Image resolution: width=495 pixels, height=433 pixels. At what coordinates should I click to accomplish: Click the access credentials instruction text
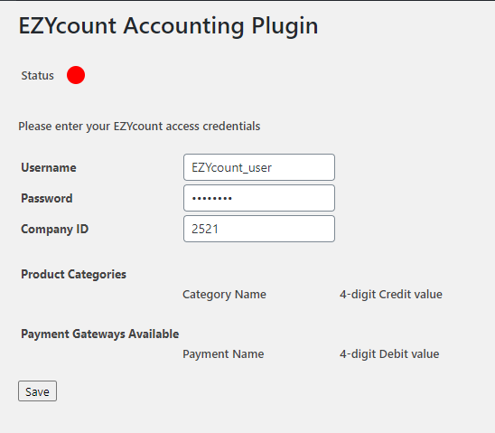click(139, 127)
